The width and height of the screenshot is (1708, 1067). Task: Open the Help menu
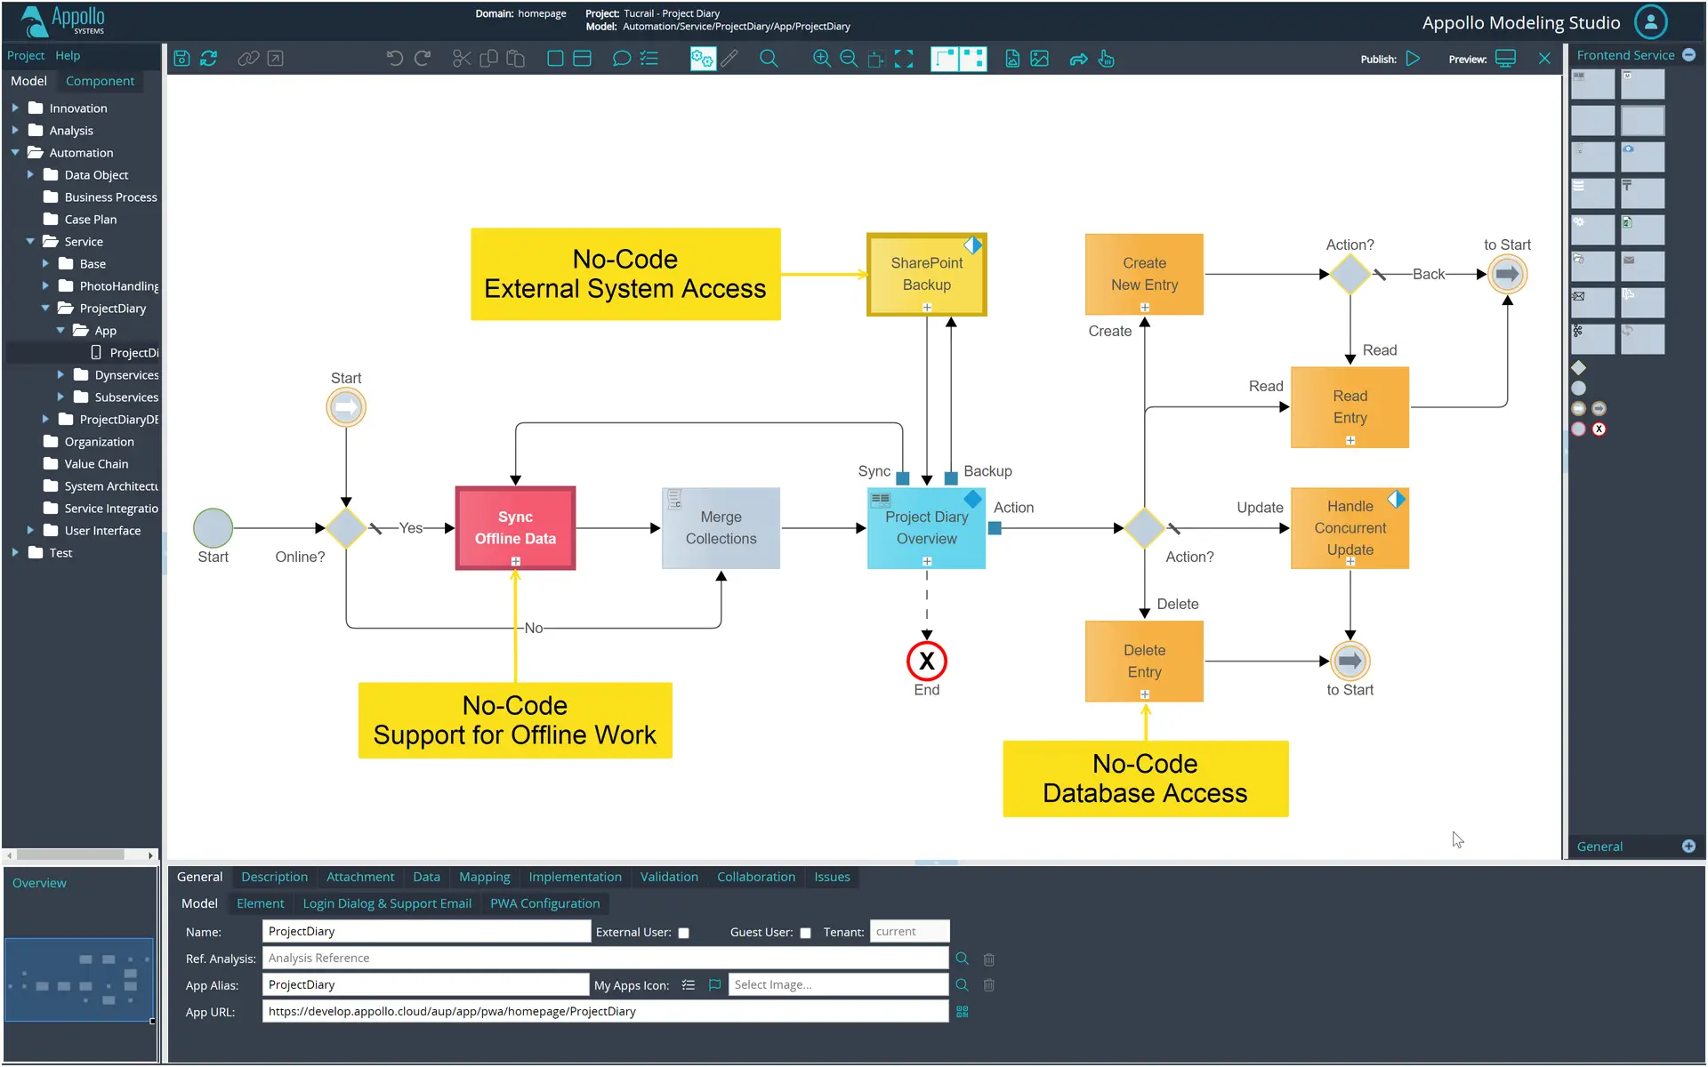[x=68, y=55]
